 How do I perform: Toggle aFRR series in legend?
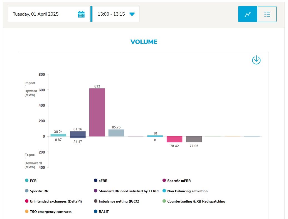tap(101, 181)
